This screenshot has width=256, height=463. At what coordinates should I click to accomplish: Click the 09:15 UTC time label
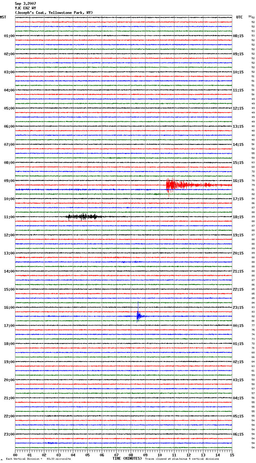(238, 54)
